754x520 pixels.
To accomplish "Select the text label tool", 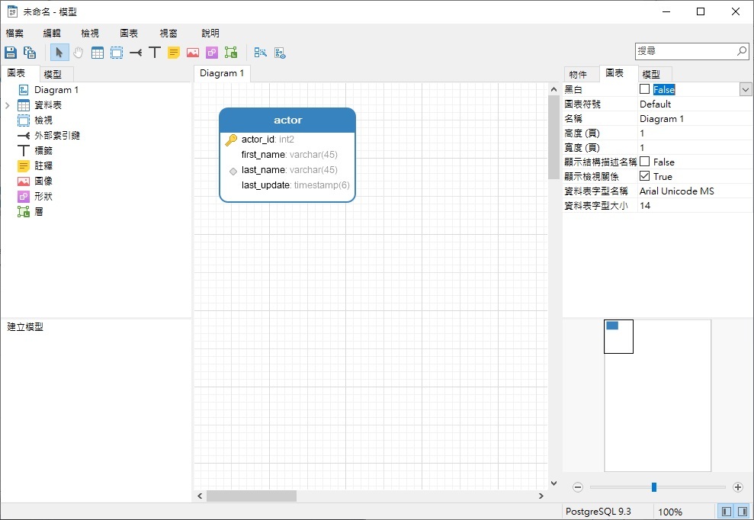I will point(155,53).
